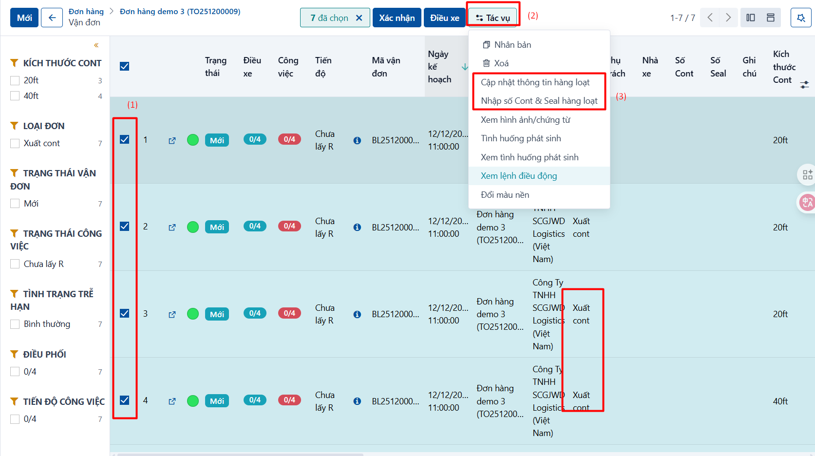Select Nhân bản from the menu

(x=539, y=45)
